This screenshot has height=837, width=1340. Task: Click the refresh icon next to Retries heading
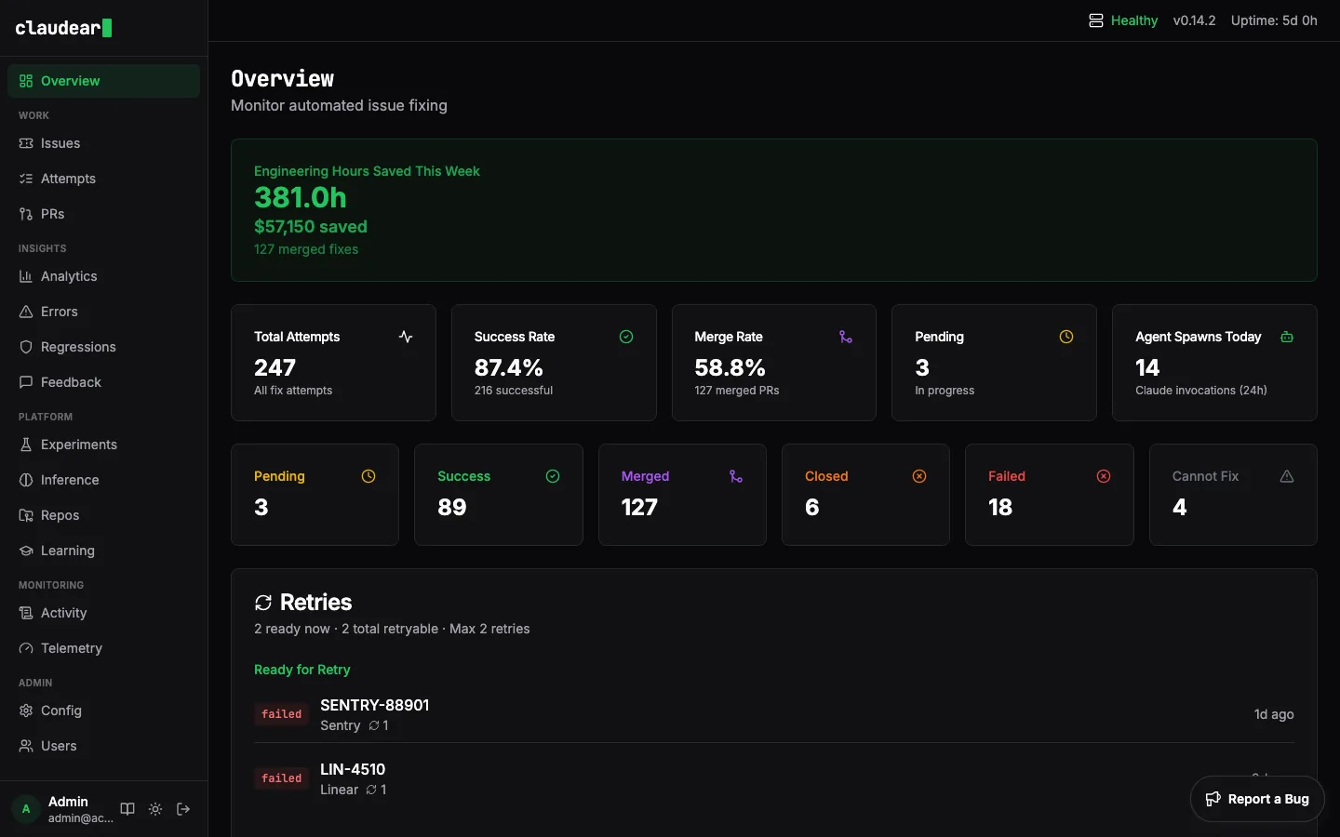click(x=262, y=603)
